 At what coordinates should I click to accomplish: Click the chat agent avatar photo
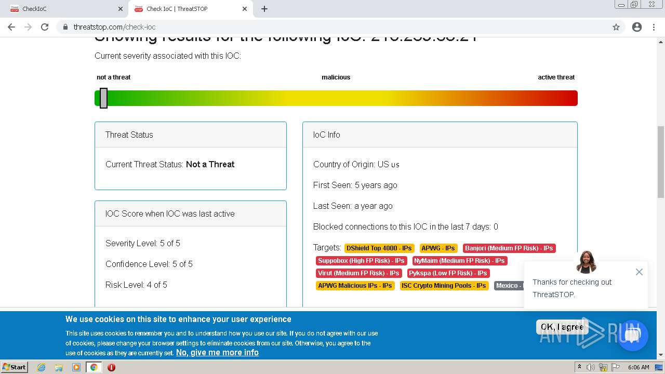click(586, 262)
